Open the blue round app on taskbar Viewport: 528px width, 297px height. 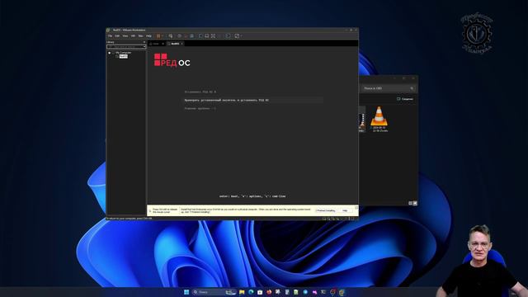(305, 292)
